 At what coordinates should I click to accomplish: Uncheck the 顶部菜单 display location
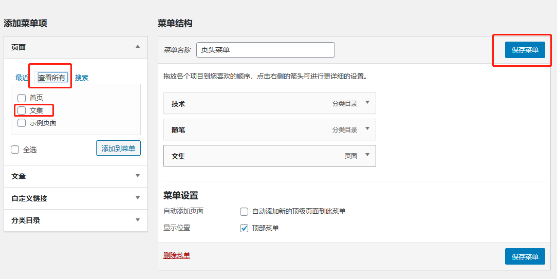click(244, 228)
